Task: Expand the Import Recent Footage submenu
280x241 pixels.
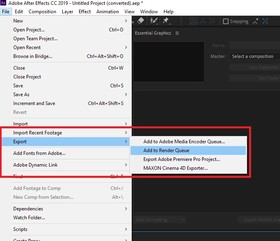Action: pos(126,133)
